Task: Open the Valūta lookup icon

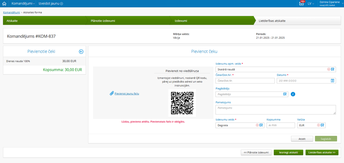Action: click(x=322, y=125)
